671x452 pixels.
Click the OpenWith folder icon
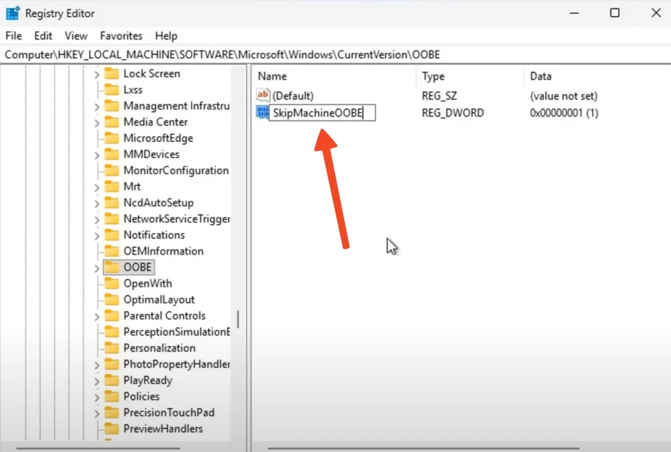pyautogui.click(x=112, y=283)
